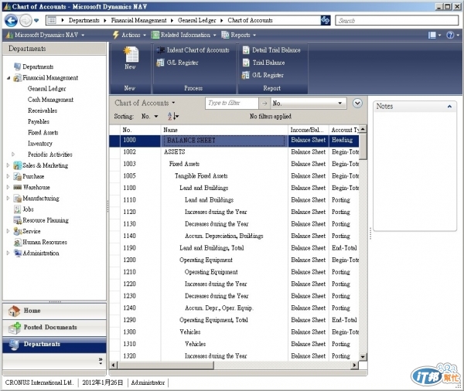Click the No. column header
464x391 pixels.
point(140,130)
